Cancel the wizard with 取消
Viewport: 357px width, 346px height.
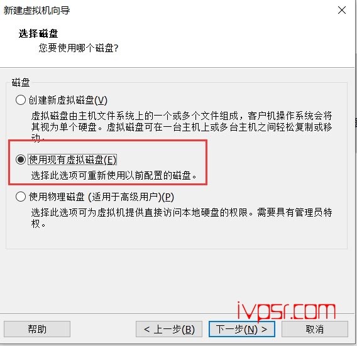tap(315, 329)
